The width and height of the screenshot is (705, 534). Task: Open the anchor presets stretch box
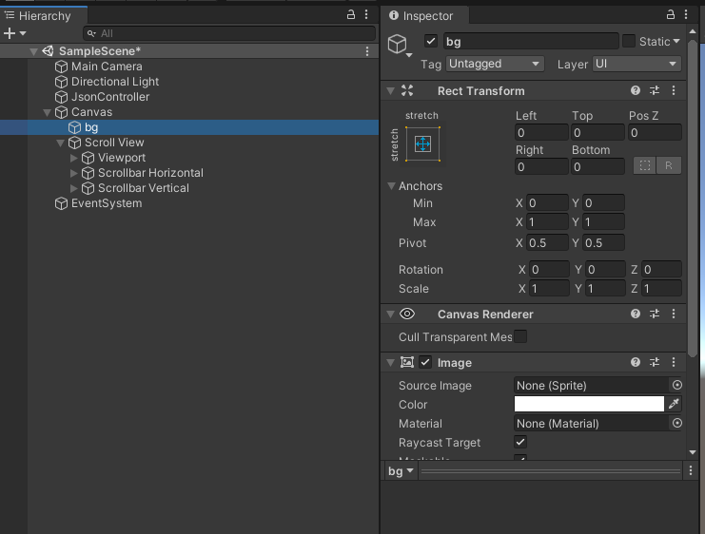422,144
